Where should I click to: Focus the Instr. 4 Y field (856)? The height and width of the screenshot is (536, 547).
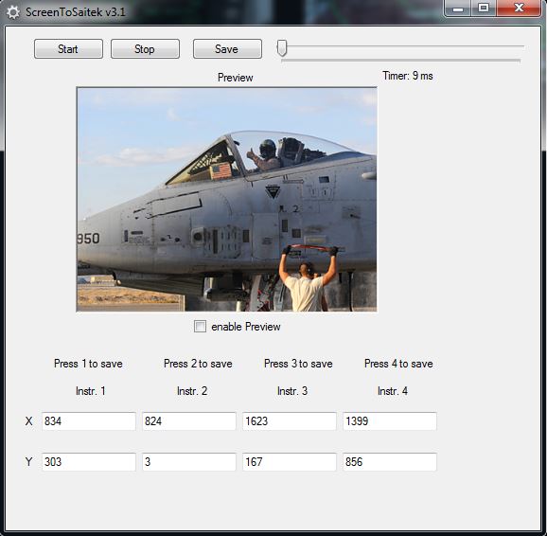pos(390,462)
